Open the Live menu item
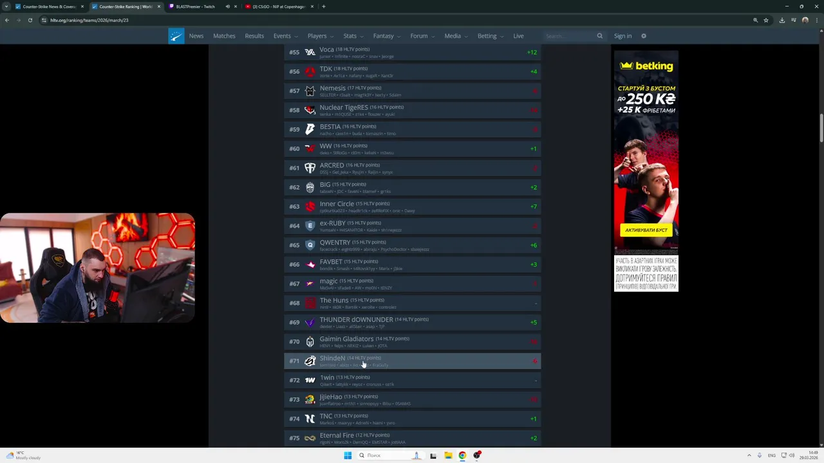Viewport: 824px width, 463px height. click(x=518, y=36)
